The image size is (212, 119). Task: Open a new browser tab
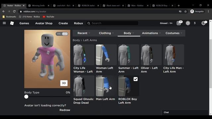point(179,6)
